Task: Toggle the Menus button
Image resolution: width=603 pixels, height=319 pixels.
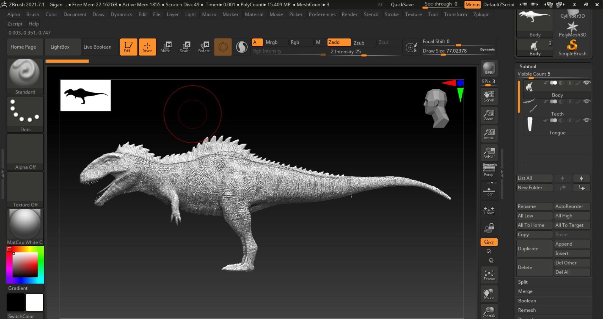Action: pos(473,4)
